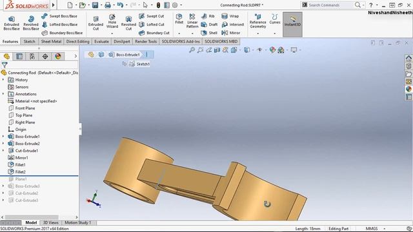Expand the Annotations tree node
This screenshot has width=413, height=232.
tap(3, 94)
